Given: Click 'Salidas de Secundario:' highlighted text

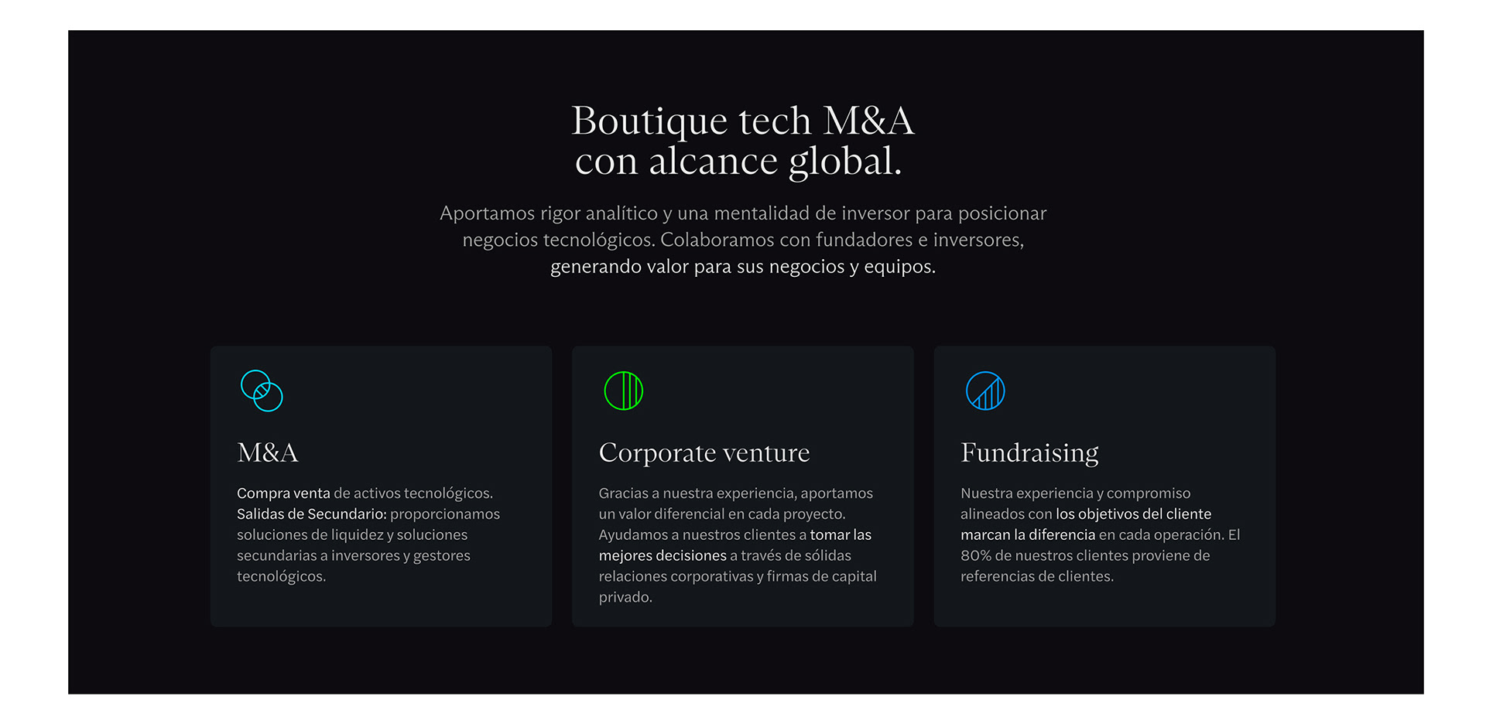Looking at the screenshot, I should 311,514.
